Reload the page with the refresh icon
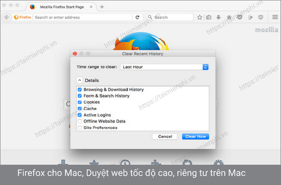 pyautogui.click(x=137, y=17)
